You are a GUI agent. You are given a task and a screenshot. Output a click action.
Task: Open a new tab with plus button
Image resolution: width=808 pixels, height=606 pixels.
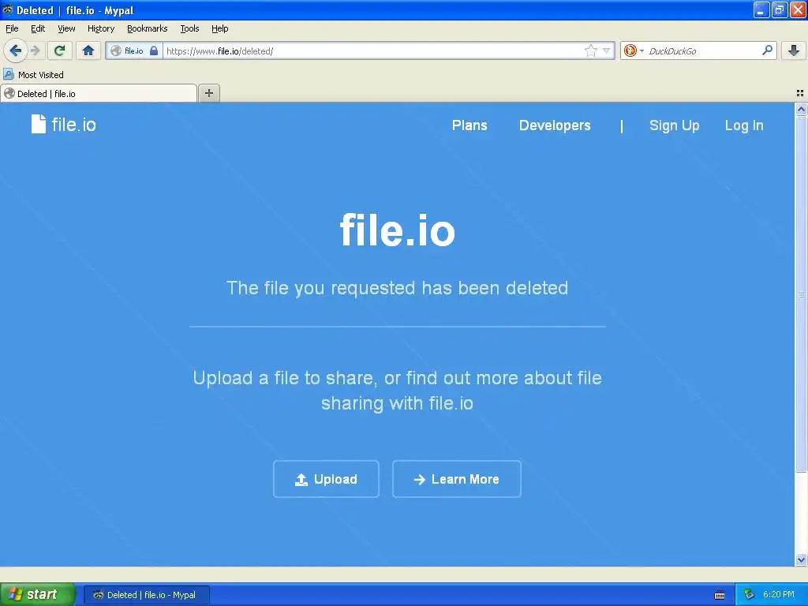click(208, 93)
